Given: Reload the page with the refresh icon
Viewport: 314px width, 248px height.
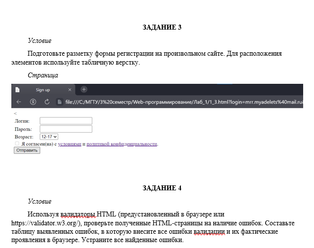Looking at the screenshot, I should pyautogui.click(x=47, y=102).
